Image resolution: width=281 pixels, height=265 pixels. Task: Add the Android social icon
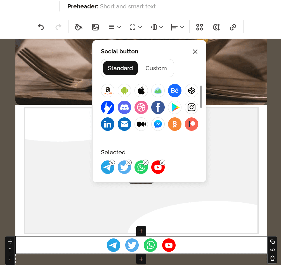click(124, 91)
